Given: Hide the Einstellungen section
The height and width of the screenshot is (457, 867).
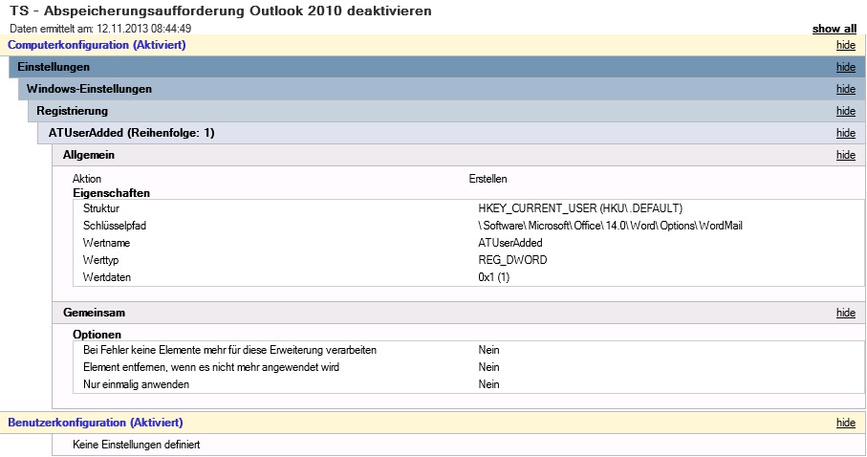Looking at the screenshot, I should click(845, 67).
